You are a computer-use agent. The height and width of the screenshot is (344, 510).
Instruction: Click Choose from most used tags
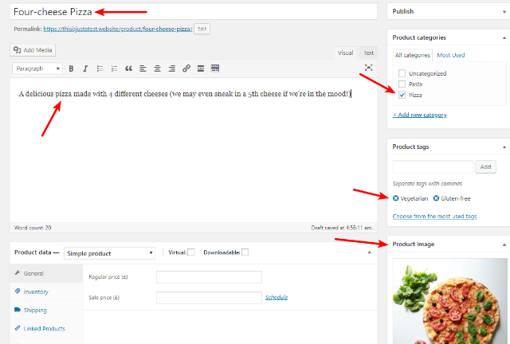point(434,217)
